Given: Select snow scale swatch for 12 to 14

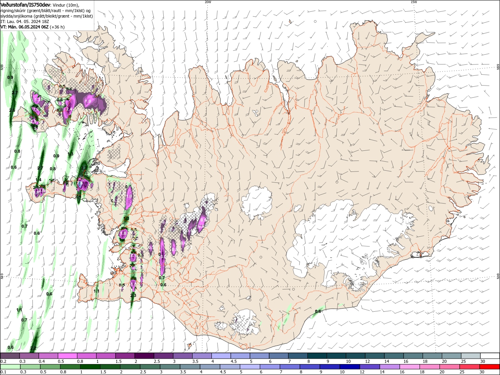Looking at the screenshot, I should 374,356.
